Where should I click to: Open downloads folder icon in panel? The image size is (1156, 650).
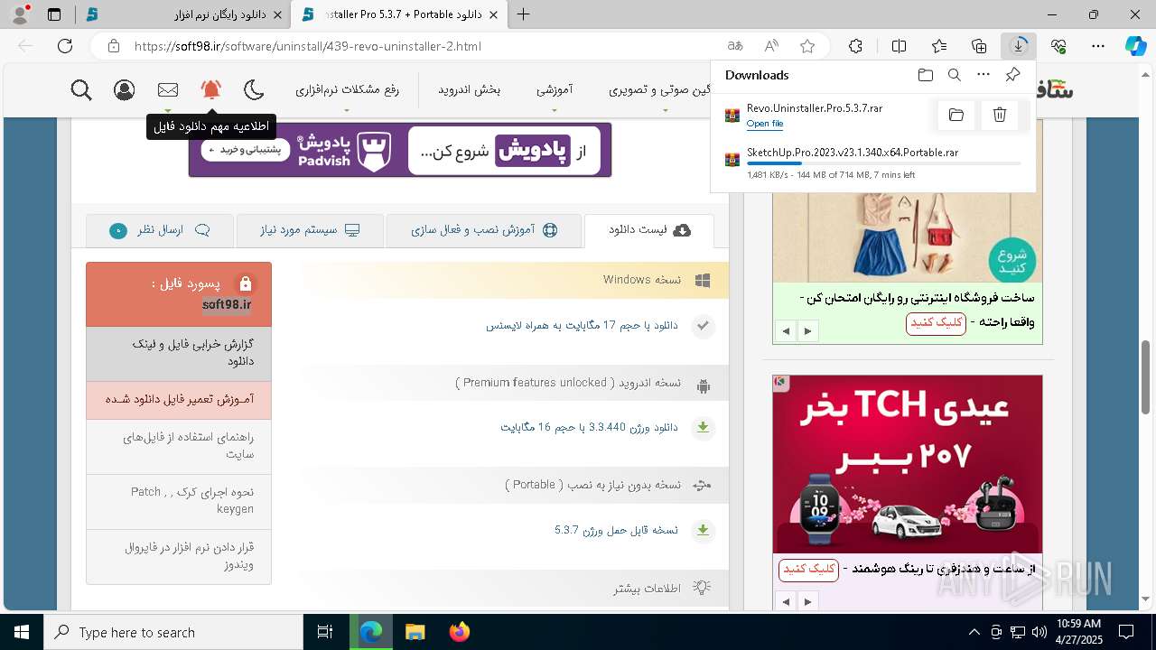pyautogui.click(x=926, y=75)
